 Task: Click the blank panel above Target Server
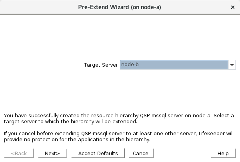(x=120, y=36)
